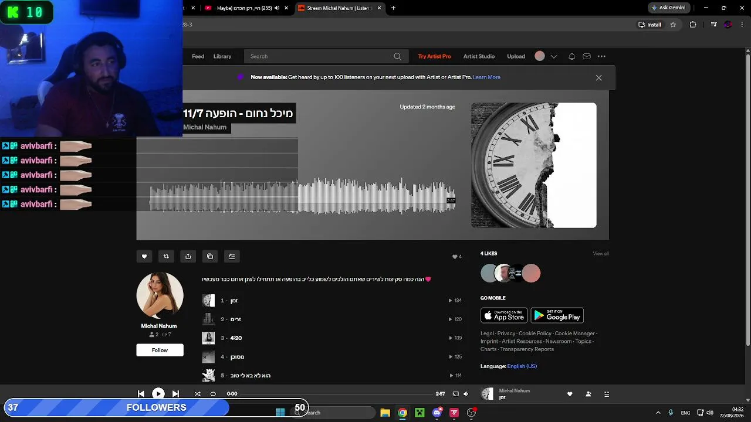Open Try Artist Pro
This screenshot has width=751, height=422.
[x=434, y=56]
